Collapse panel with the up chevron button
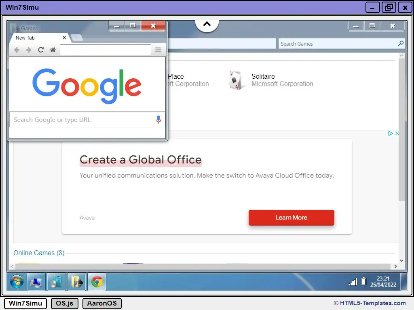Viewport: 414px width, 310px height. click(x=207, y=25)
